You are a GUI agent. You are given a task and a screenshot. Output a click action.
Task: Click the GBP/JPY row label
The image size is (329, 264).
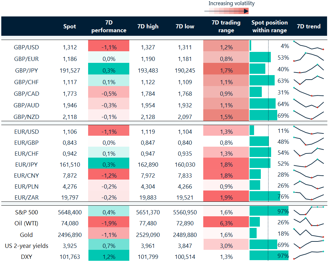pos(27,70)
